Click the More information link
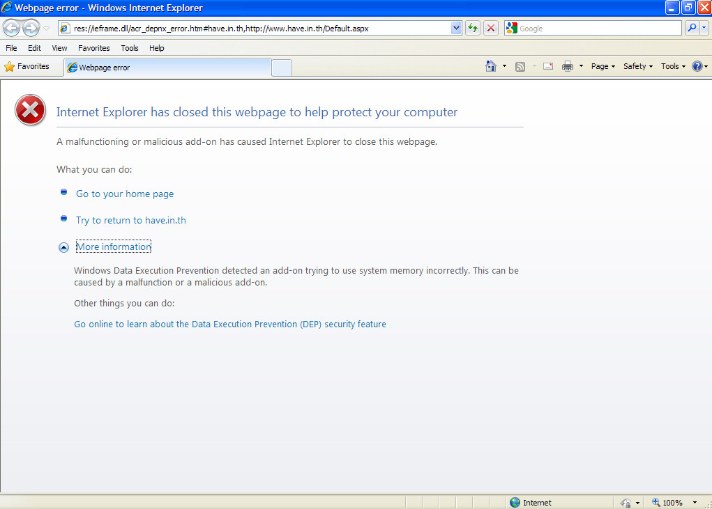Image resolution: width=712 pixels, height=509 pixels. pos(114,246)
